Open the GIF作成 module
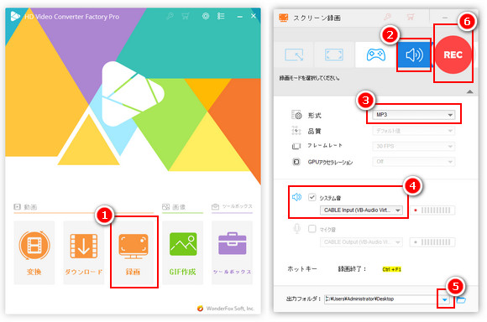The width and height of the screenshot is (487, 322). tap(183, 252)
